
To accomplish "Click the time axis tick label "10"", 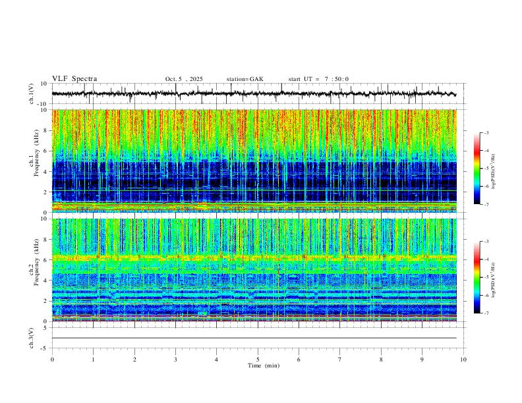I will pyautogui.click(x=463, y=360).
